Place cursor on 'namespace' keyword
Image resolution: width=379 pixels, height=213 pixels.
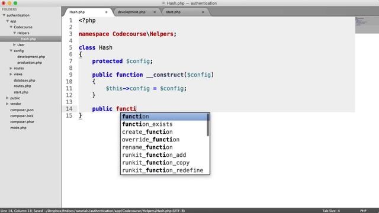coord(94,34)
